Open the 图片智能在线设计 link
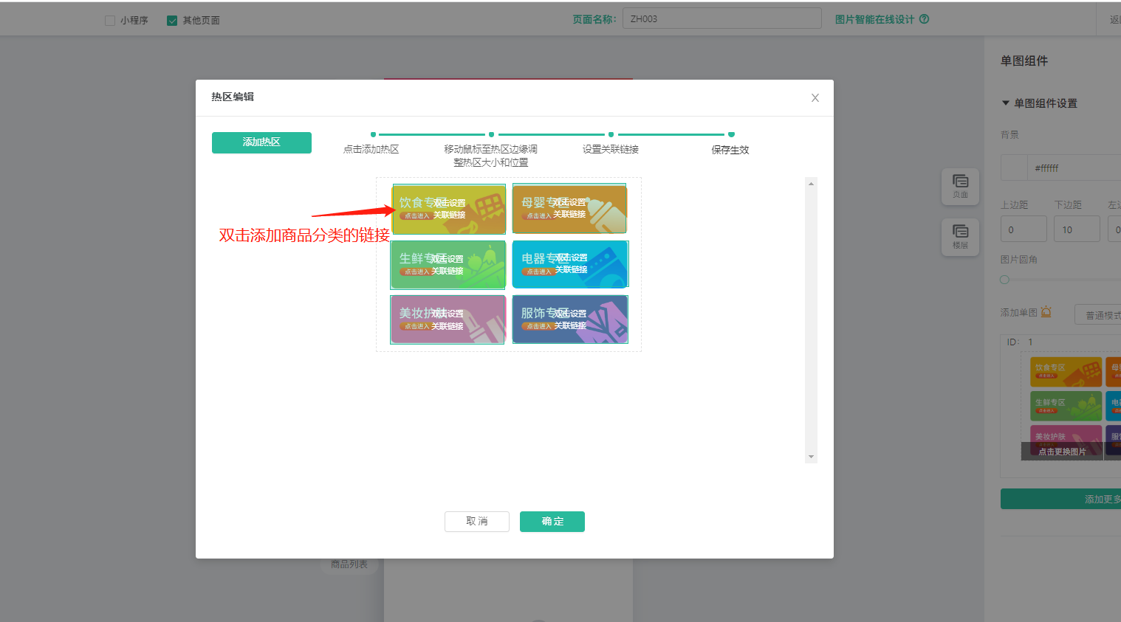 (x=874, y=19)
